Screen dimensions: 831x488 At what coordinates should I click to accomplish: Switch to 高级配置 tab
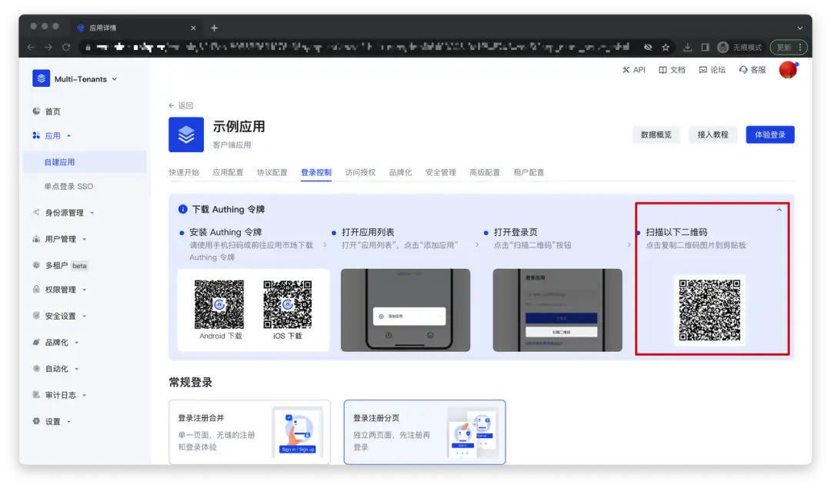pos(485,173)
